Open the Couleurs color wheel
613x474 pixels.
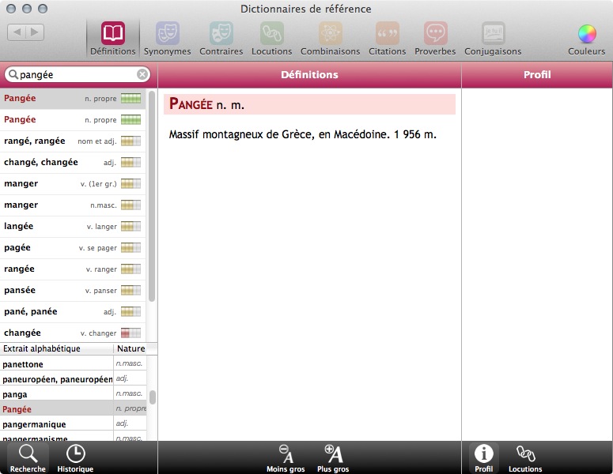coord(586,38)
